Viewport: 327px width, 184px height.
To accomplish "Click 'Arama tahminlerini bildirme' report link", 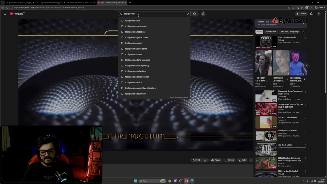I will point(179,97).
